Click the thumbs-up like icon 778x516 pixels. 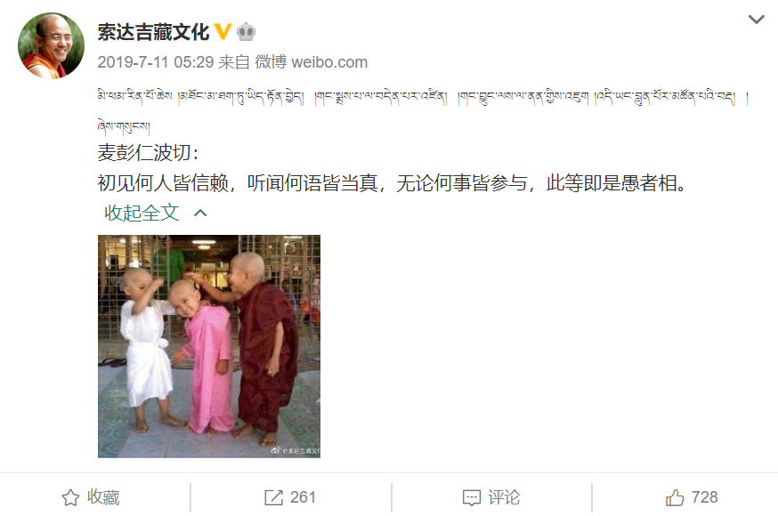pos(675,497)
